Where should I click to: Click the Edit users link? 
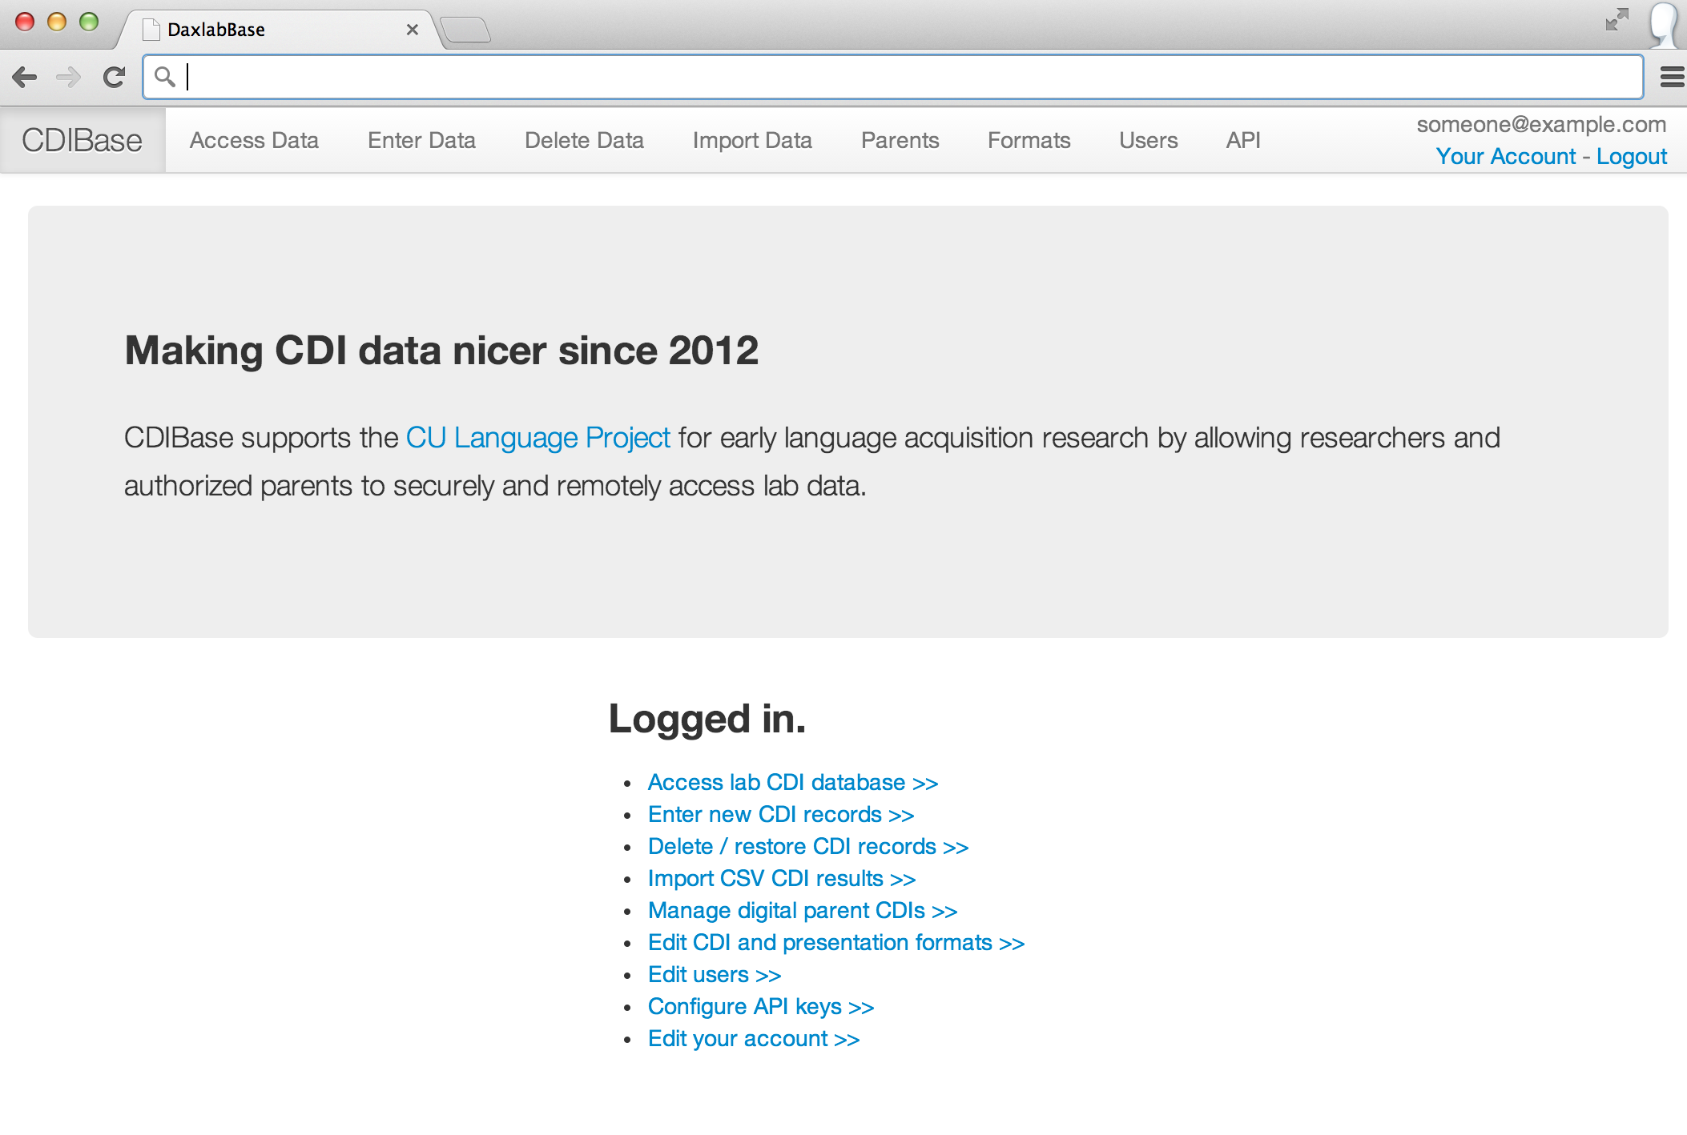715,974
